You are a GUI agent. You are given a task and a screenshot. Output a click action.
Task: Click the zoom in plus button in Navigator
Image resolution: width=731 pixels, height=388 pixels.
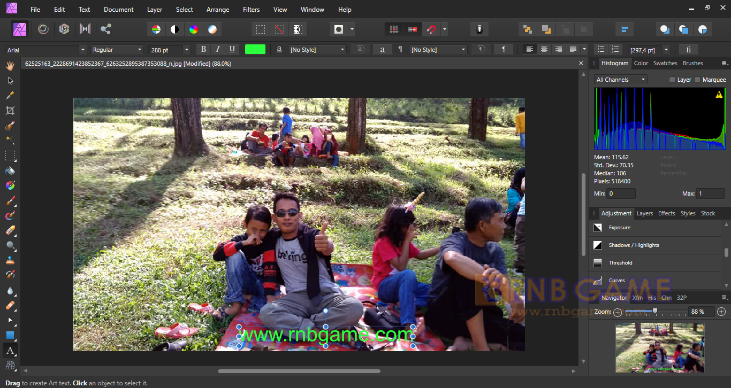coord(721,312)
